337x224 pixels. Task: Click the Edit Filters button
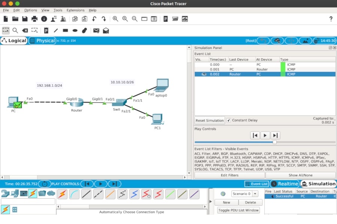tap(230, 175)
